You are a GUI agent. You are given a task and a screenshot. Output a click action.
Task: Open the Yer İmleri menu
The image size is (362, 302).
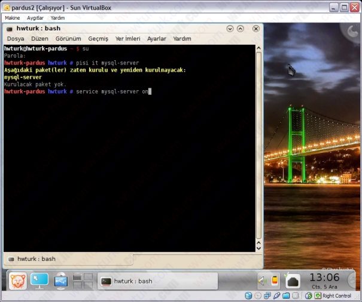pyautogui.click(x=127, y=39)
